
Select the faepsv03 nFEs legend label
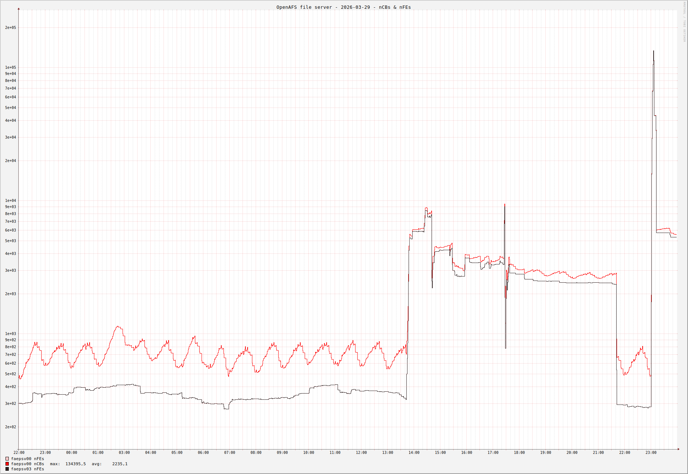click(x=27, y=469)
